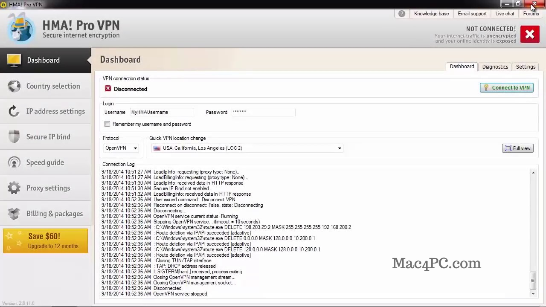Open the Live chat link
This screenshot has width=546, height=307.
tap(505, 14)
